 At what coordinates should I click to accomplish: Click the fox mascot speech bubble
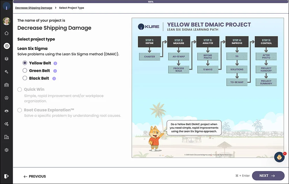(x=194, y=128)
